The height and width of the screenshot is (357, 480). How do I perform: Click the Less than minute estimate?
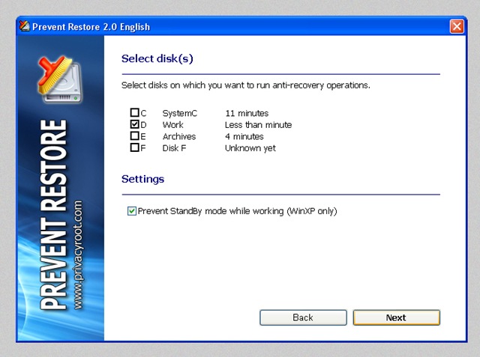coord(258,125)
